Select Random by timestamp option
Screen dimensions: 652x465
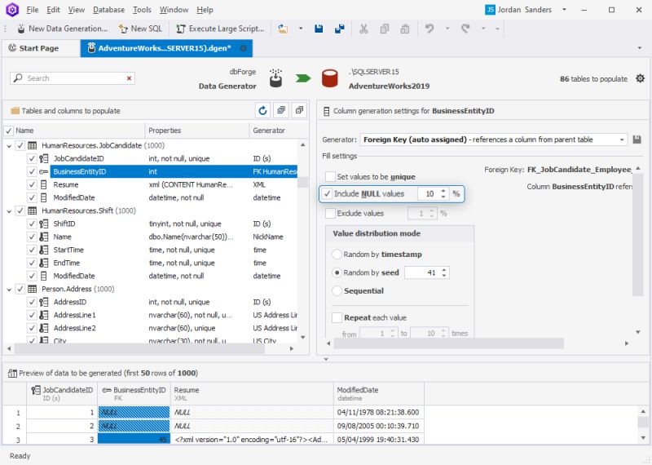point(337,254)
